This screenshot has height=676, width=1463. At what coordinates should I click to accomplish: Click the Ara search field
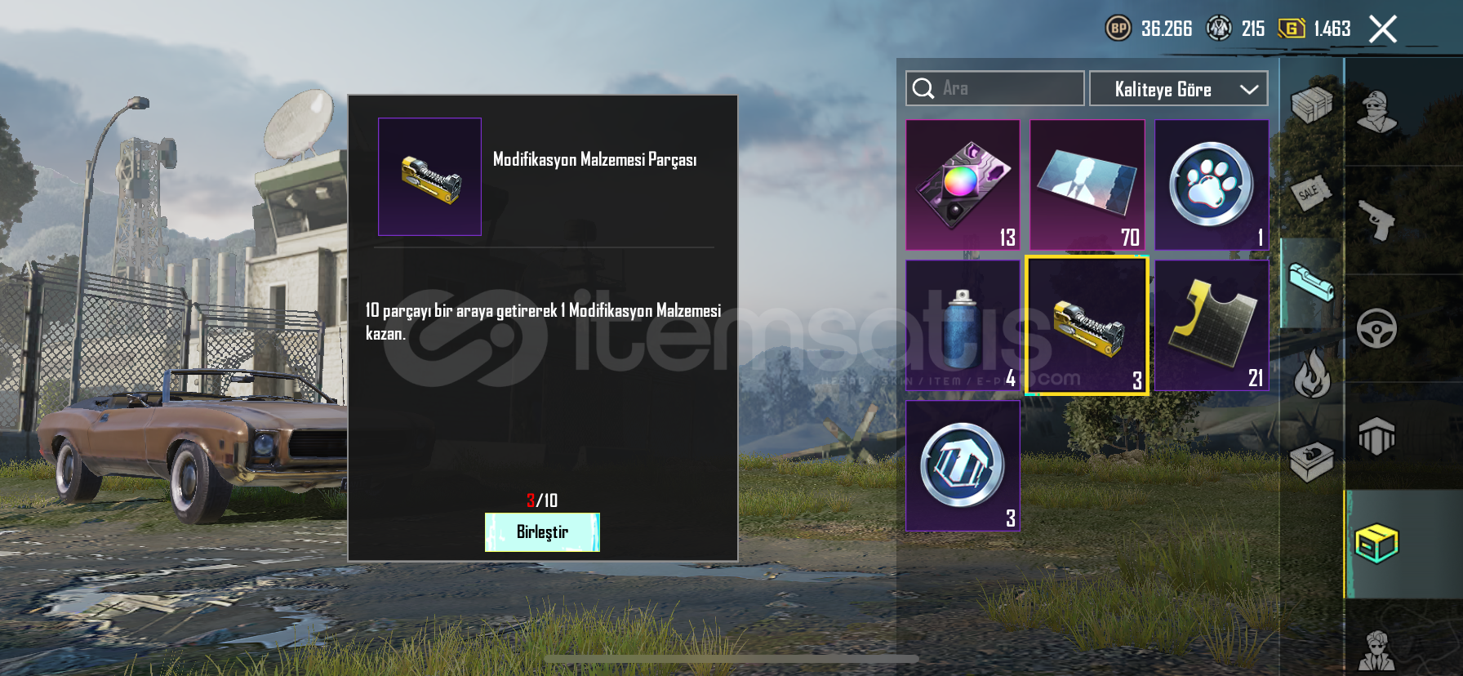(994, 88)
